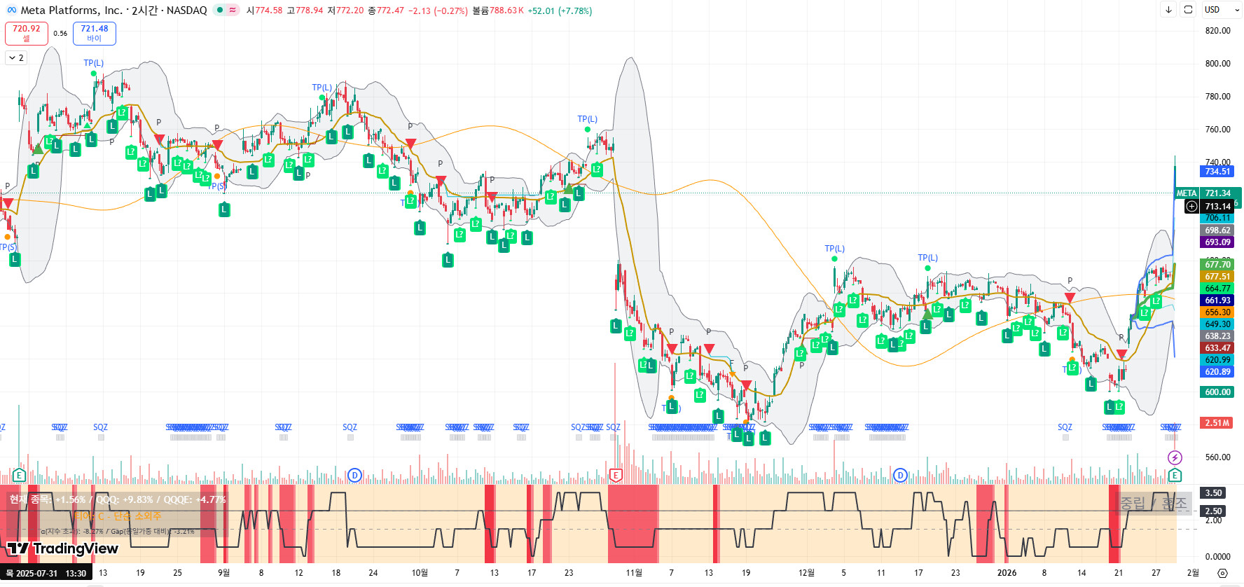
Task: Open symbol search via Meta Platforms, Inc. title
Action: [71, 11]
